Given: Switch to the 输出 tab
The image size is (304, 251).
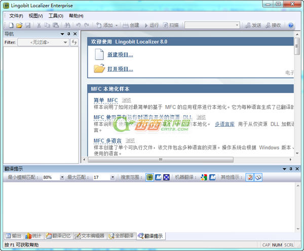Looking at the screenshot, I should [x=13, y=236].
